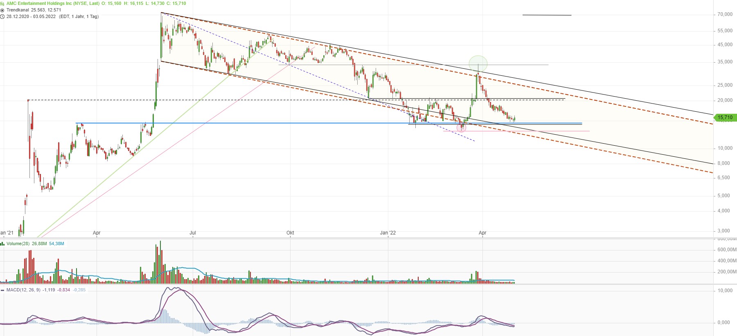Screen dimensions: 737x336
Task: Click the 20,000 price axis label
Action: point(725,100)
